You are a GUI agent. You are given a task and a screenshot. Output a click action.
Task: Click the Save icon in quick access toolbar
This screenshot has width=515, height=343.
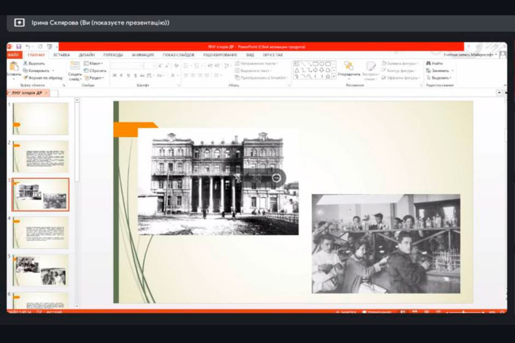click(x=19, y=46)
